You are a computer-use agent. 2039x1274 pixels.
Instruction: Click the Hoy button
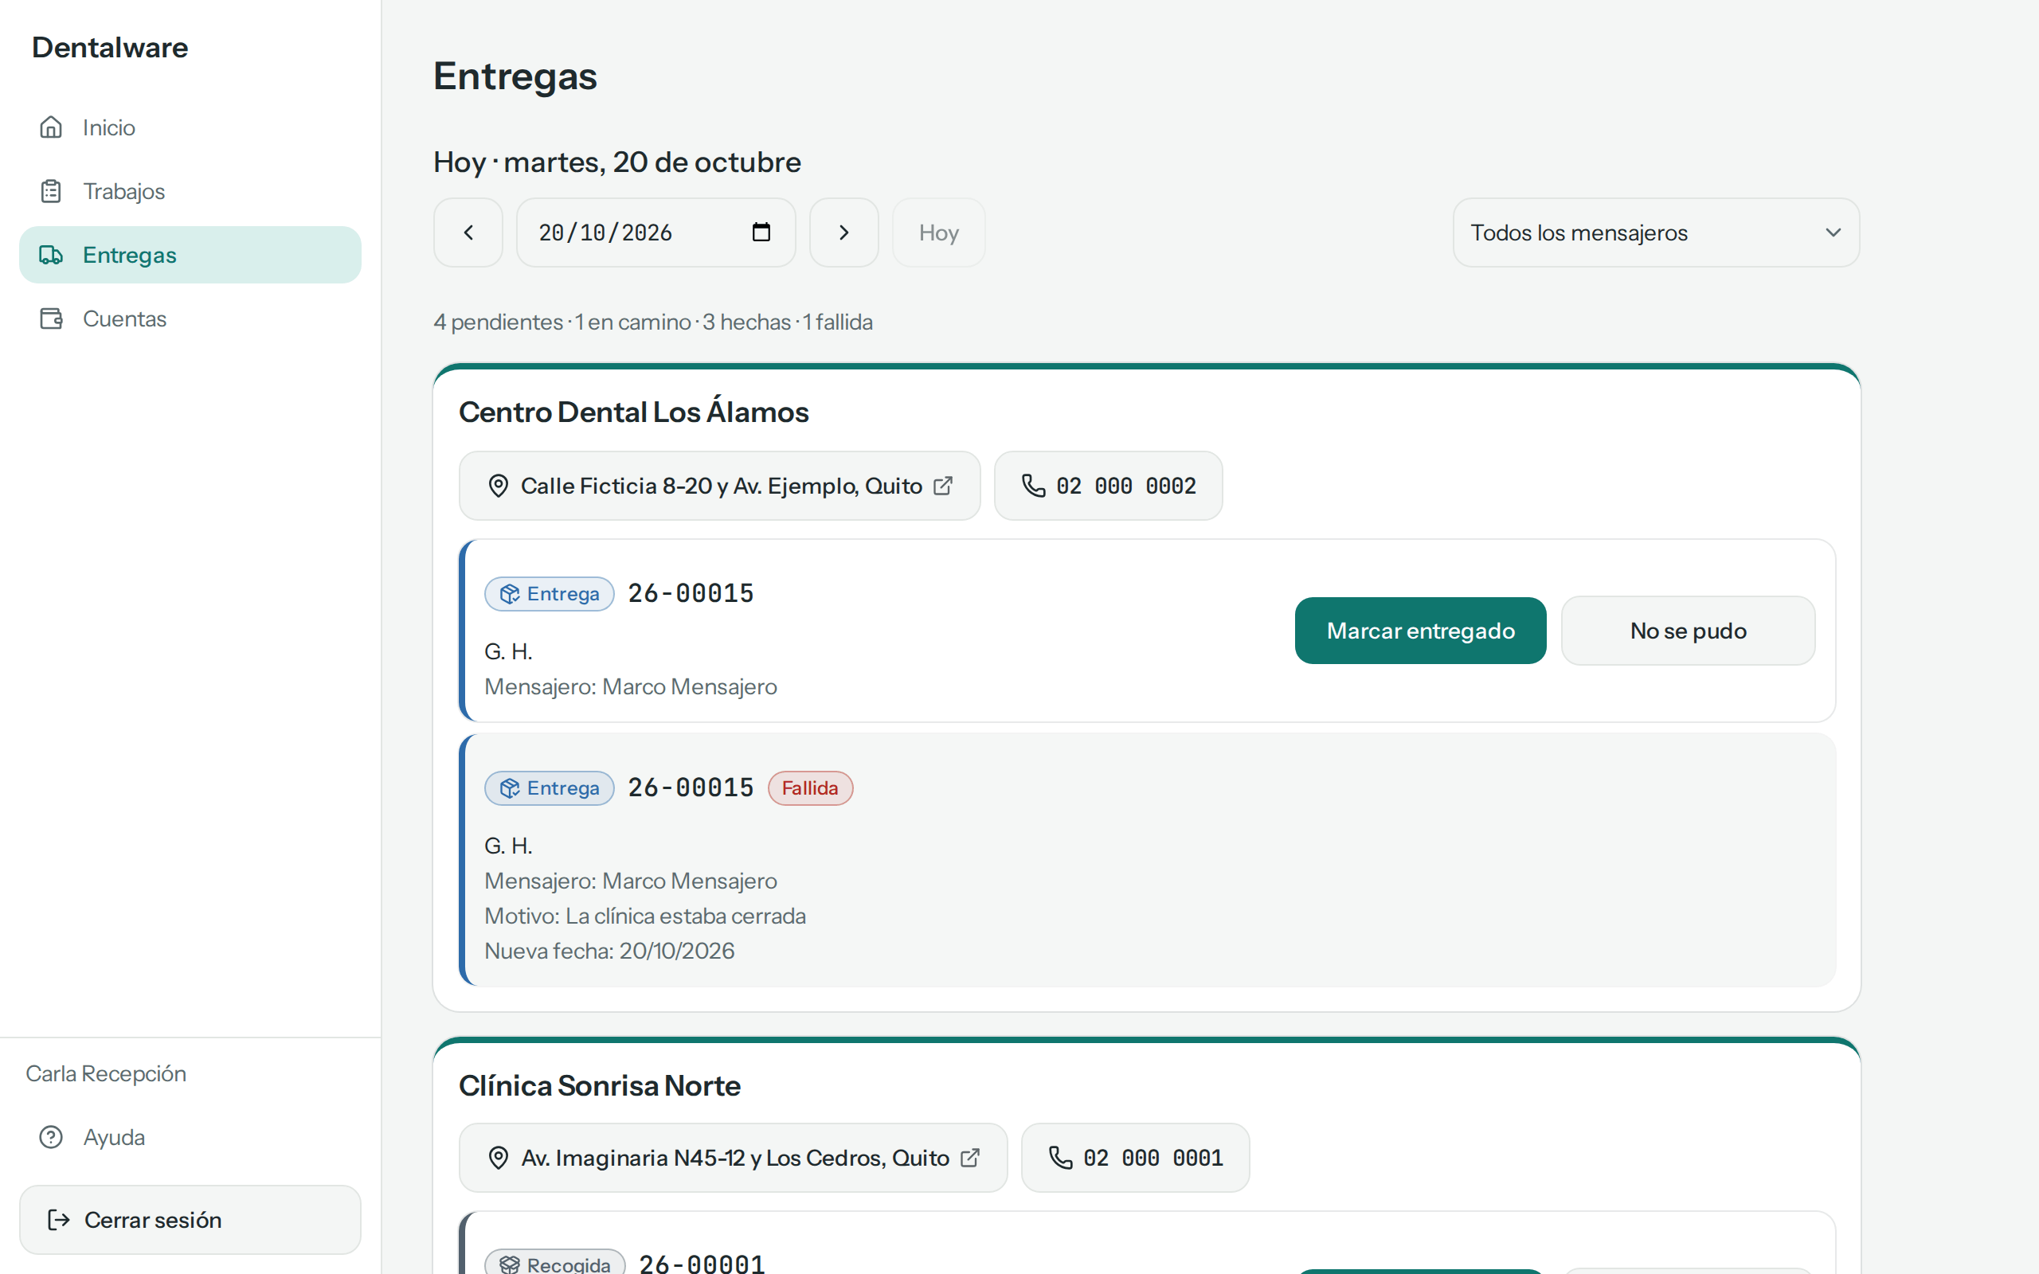[x=938, y=233]
